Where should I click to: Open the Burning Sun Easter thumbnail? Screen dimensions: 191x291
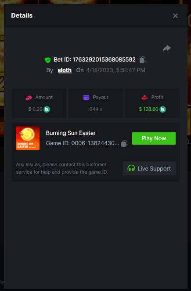click(28, 138)
